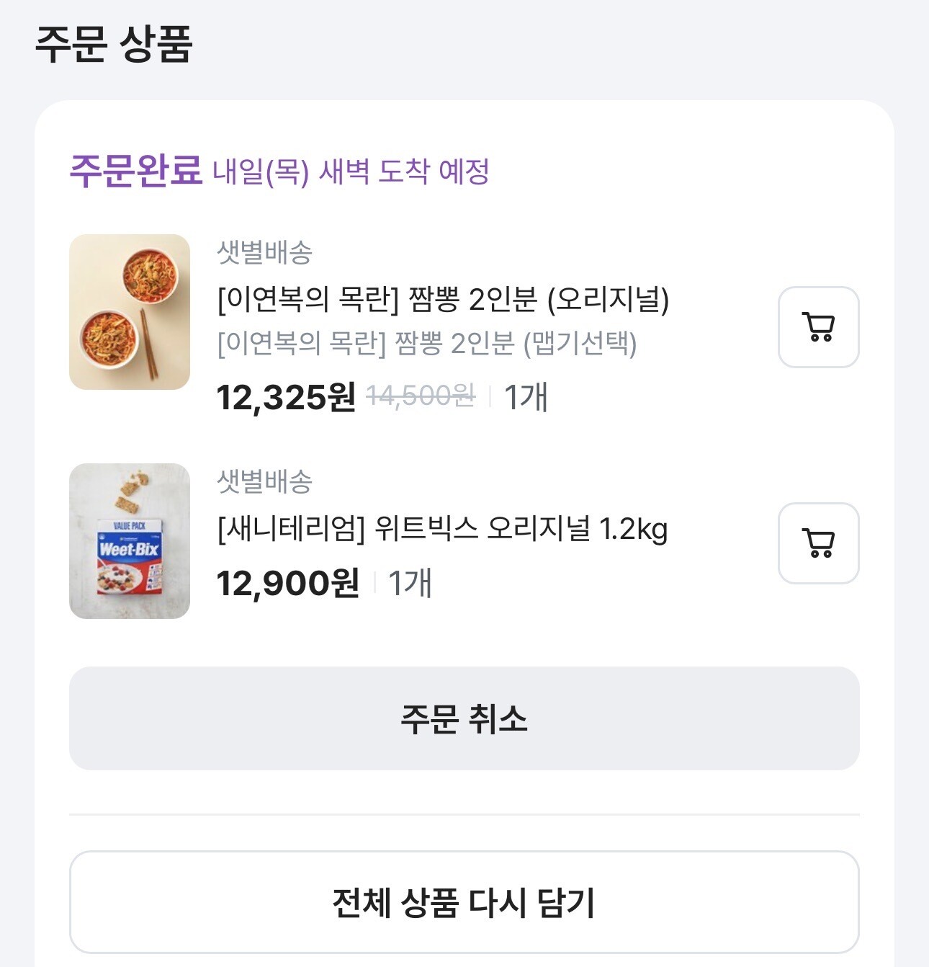Tap the 내일(목) 새벽 도착 예정 delivery notice
This screenshot has height=967, width=929.
[351, 172]
